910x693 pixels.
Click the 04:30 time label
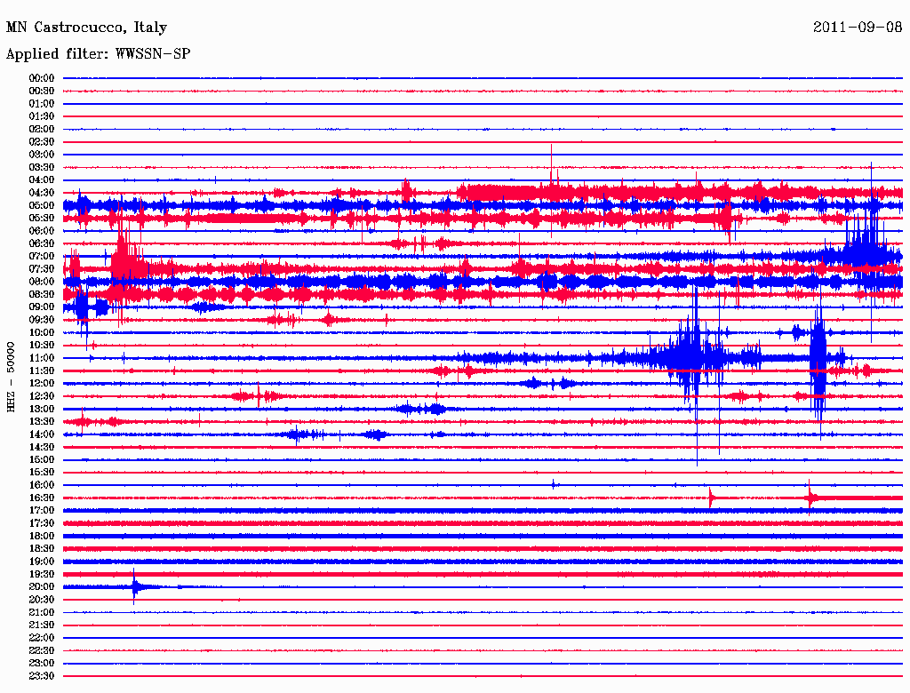(x=41, y=193)
